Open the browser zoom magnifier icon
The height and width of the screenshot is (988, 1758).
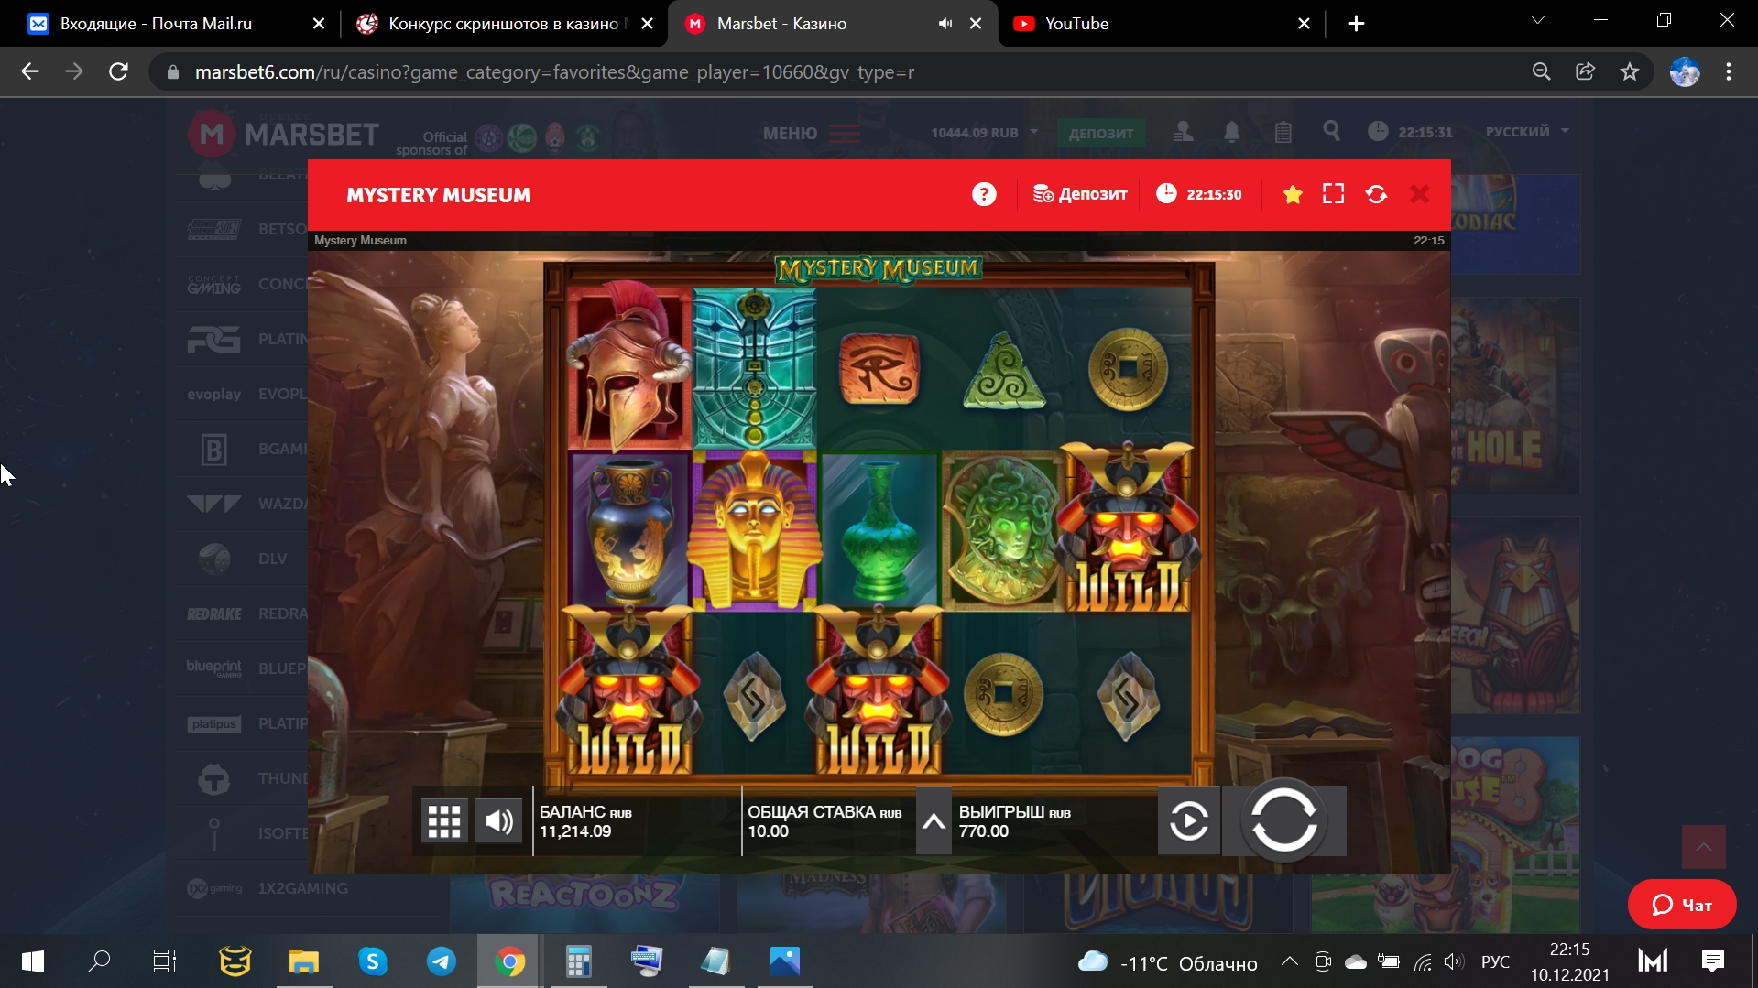pyautogui.click(x=1541, y=71)
